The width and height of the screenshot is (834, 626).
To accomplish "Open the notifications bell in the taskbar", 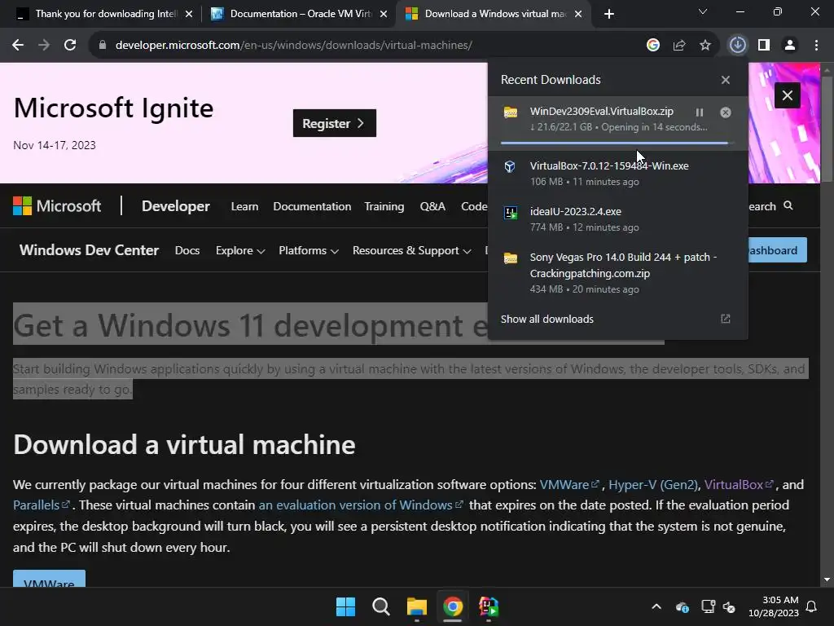I will (x=811, y=606).
